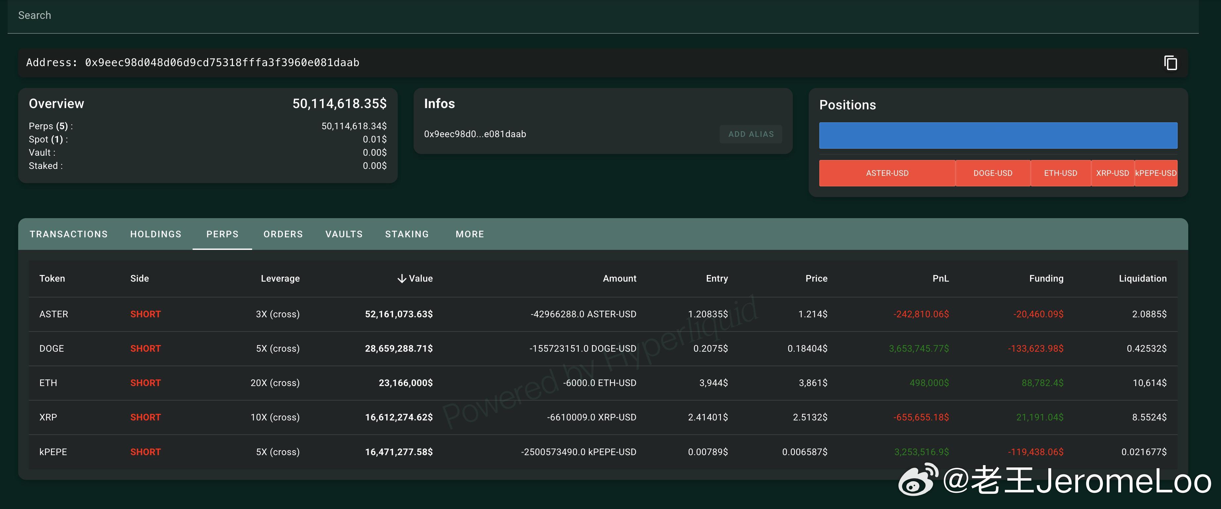Select the ASTER-USD position segment
The width and height of the screenshot is (1221, 509).
click(887, 173)
